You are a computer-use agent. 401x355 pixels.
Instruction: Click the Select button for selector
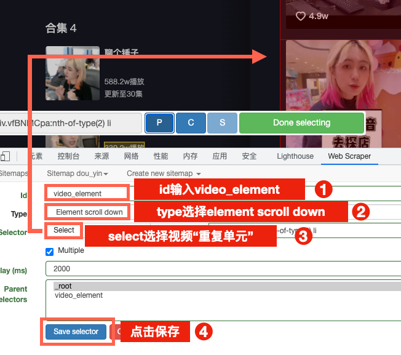[x=64, y=231]
